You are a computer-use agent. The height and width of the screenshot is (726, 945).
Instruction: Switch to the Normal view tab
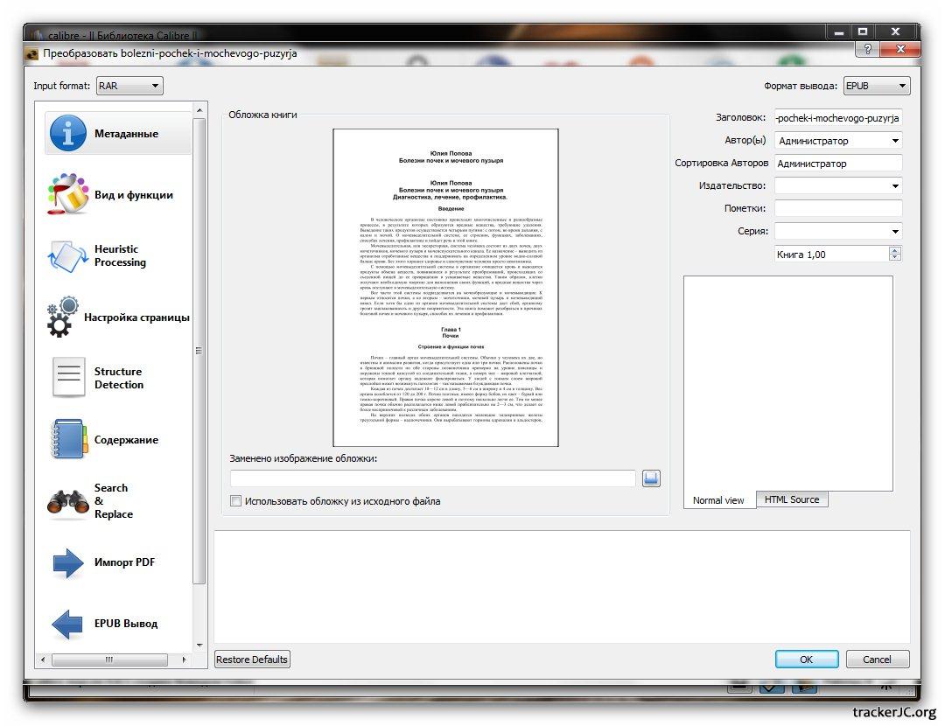[x=718, y=500]
